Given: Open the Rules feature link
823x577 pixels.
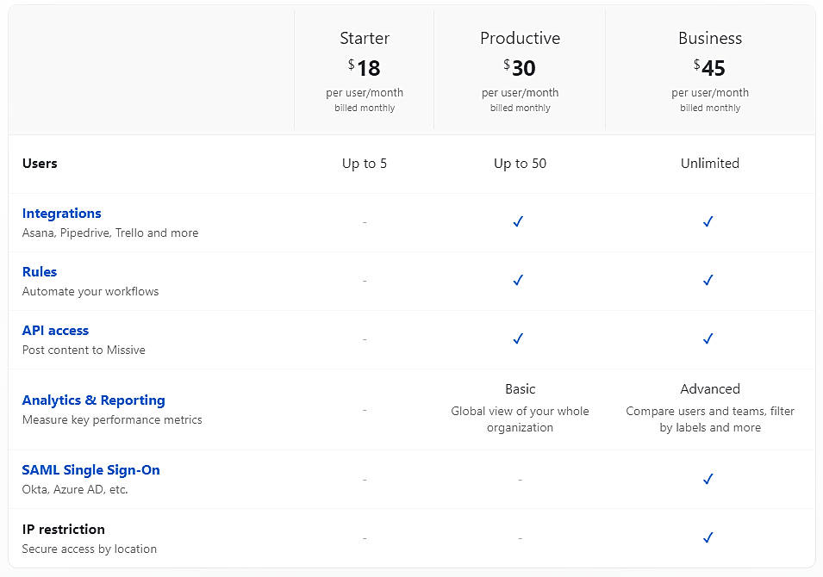Looking at the screenshot, I should click(x=40, y=271).
